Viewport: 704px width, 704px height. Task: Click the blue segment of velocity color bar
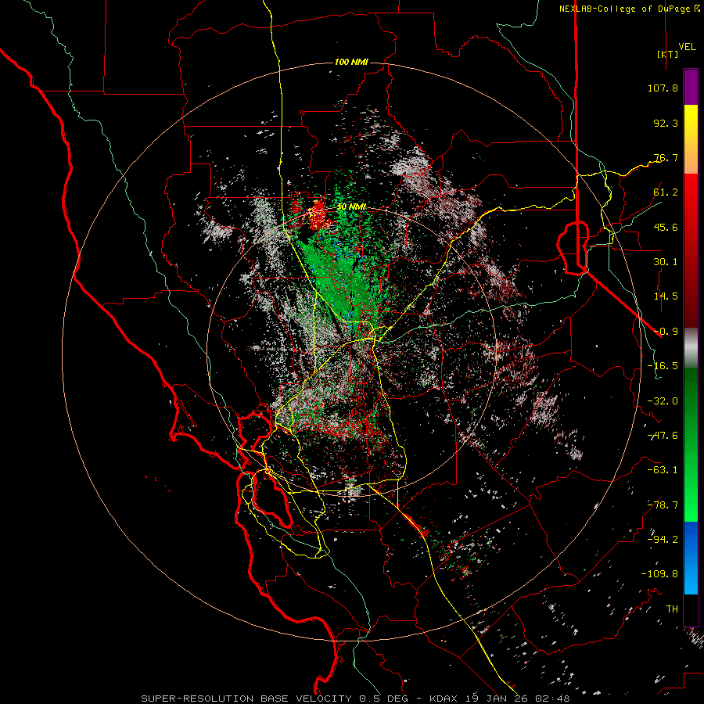[x=691, y=558]
